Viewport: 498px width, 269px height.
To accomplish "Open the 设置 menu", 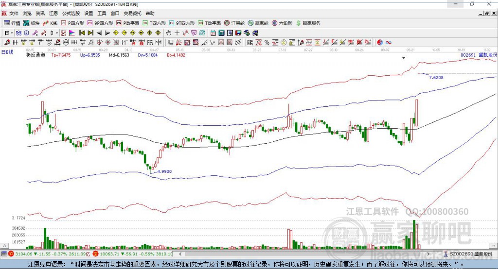I will (89, 13).
